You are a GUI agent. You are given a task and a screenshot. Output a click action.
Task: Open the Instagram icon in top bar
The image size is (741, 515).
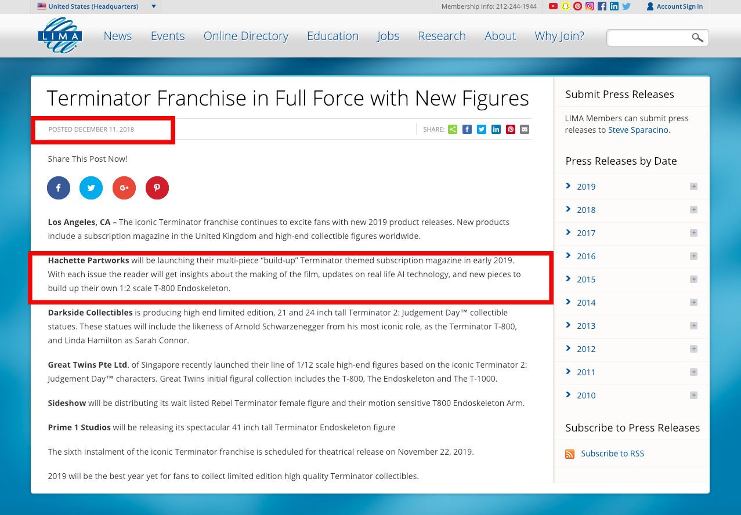pos(590,6)
